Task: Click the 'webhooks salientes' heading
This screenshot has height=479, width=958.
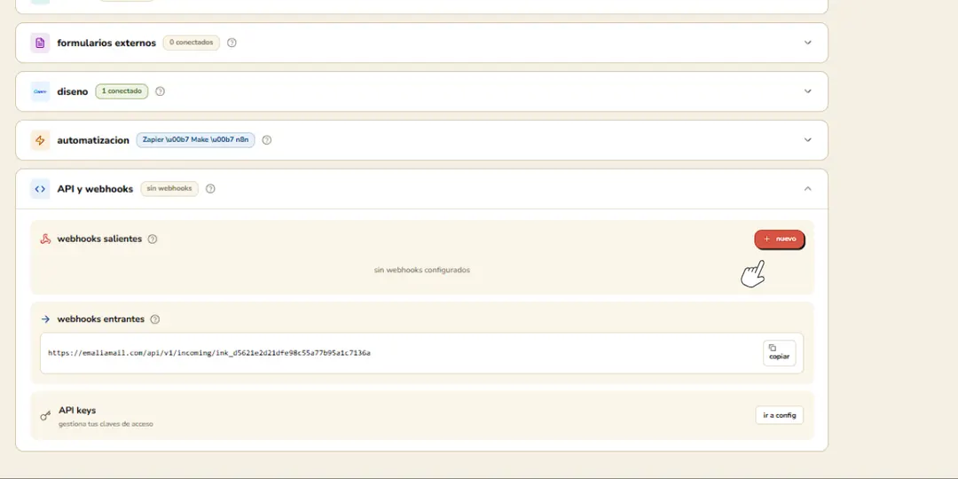Action: [x=99, y=239]
